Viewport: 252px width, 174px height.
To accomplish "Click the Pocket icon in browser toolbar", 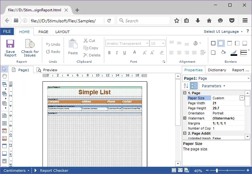I will [x=232, y=20].
